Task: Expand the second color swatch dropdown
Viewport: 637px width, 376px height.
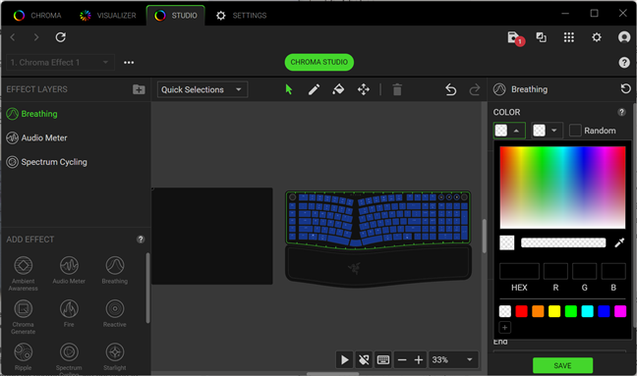Action: tap(547, 131)
